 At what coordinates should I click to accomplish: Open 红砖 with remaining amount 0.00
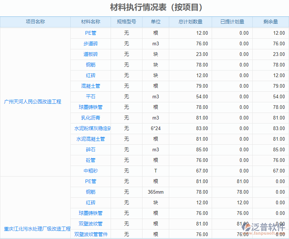tap(90, 202)
